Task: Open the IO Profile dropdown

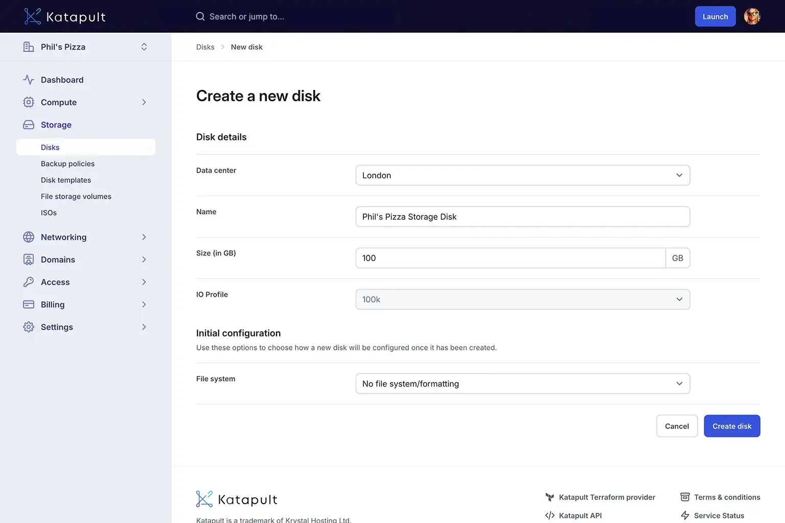Action: [522, 299]
